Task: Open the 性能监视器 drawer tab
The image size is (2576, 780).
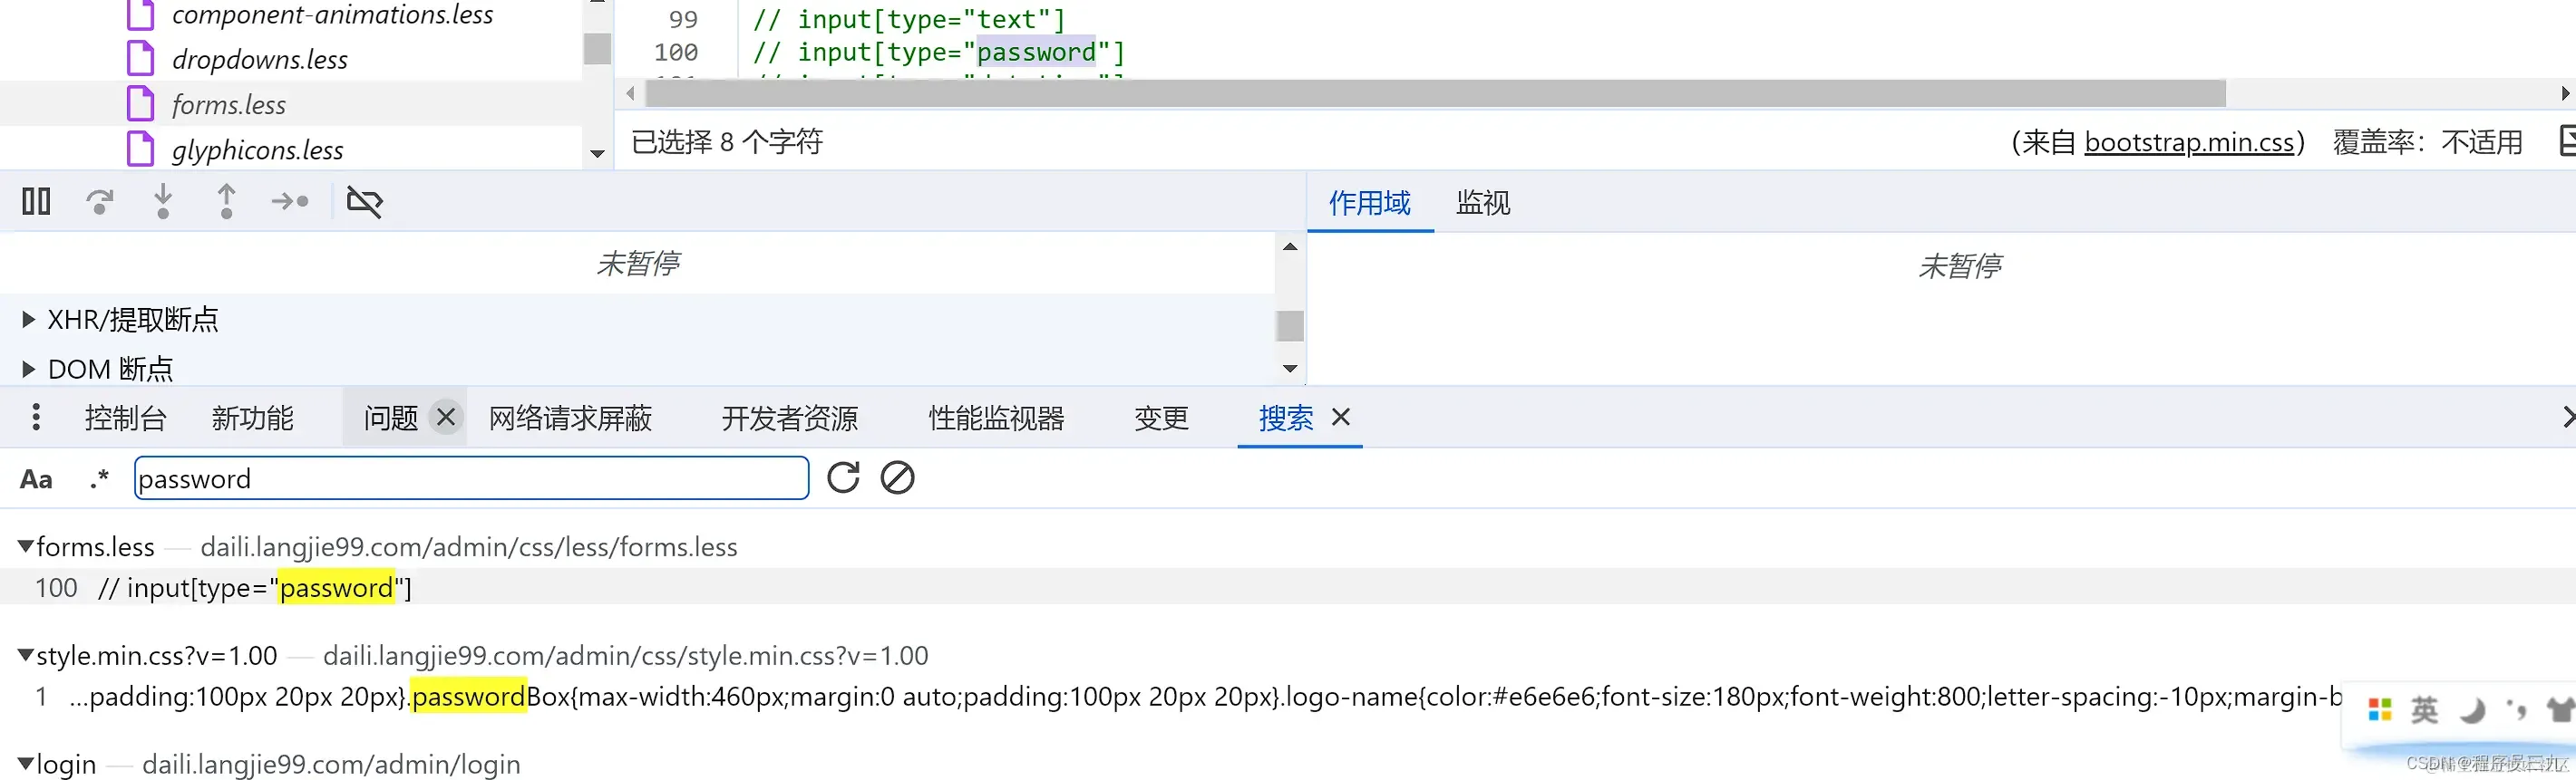Action: click(x=996, y=418)
